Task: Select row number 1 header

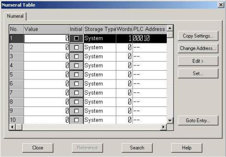Action: coord(16,39)
